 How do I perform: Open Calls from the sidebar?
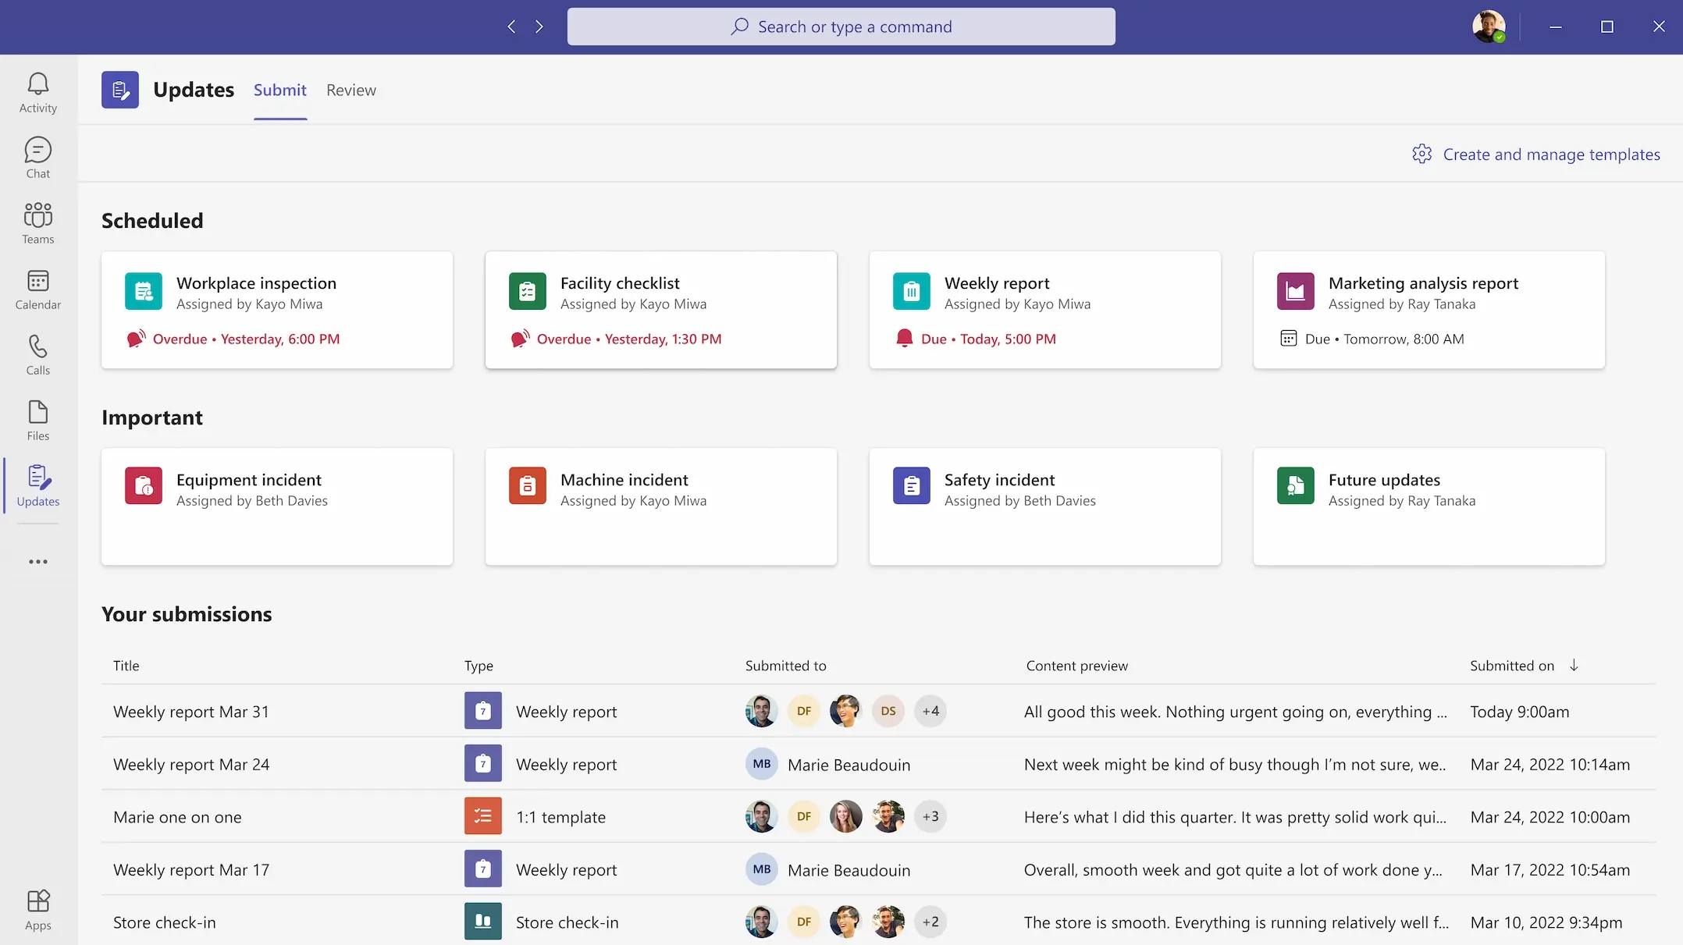[37, 355]
